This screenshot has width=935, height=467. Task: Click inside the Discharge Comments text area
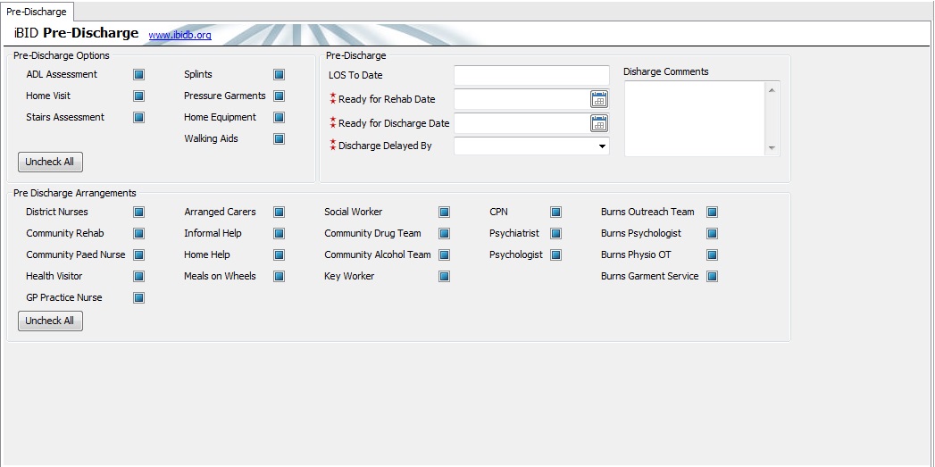click(x=694, y=118)
